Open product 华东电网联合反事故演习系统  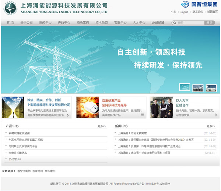(x=26, y=140)
